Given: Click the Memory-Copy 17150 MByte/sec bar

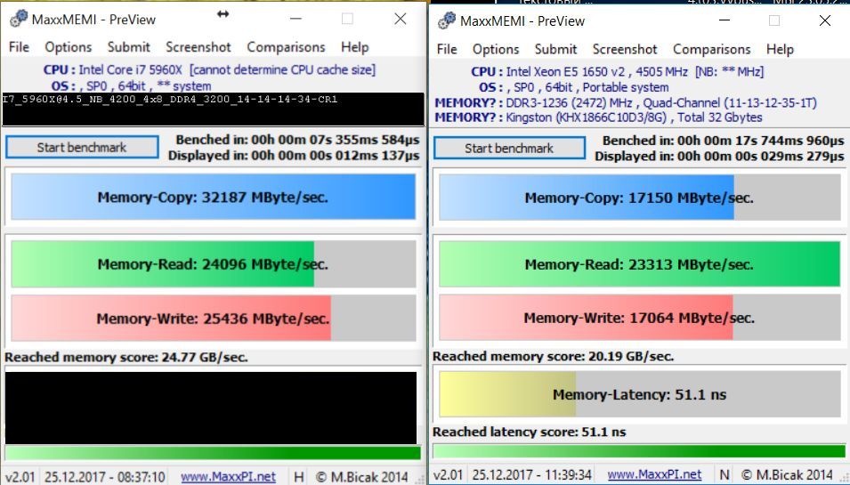Looking at the screenshot, I should [640, 198].
